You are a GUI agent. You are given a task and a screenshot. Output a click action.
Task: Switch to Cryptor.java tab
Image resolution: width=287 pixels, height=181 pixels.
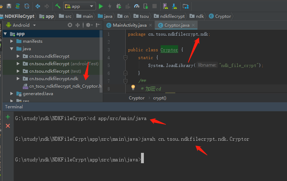(177, 25)
